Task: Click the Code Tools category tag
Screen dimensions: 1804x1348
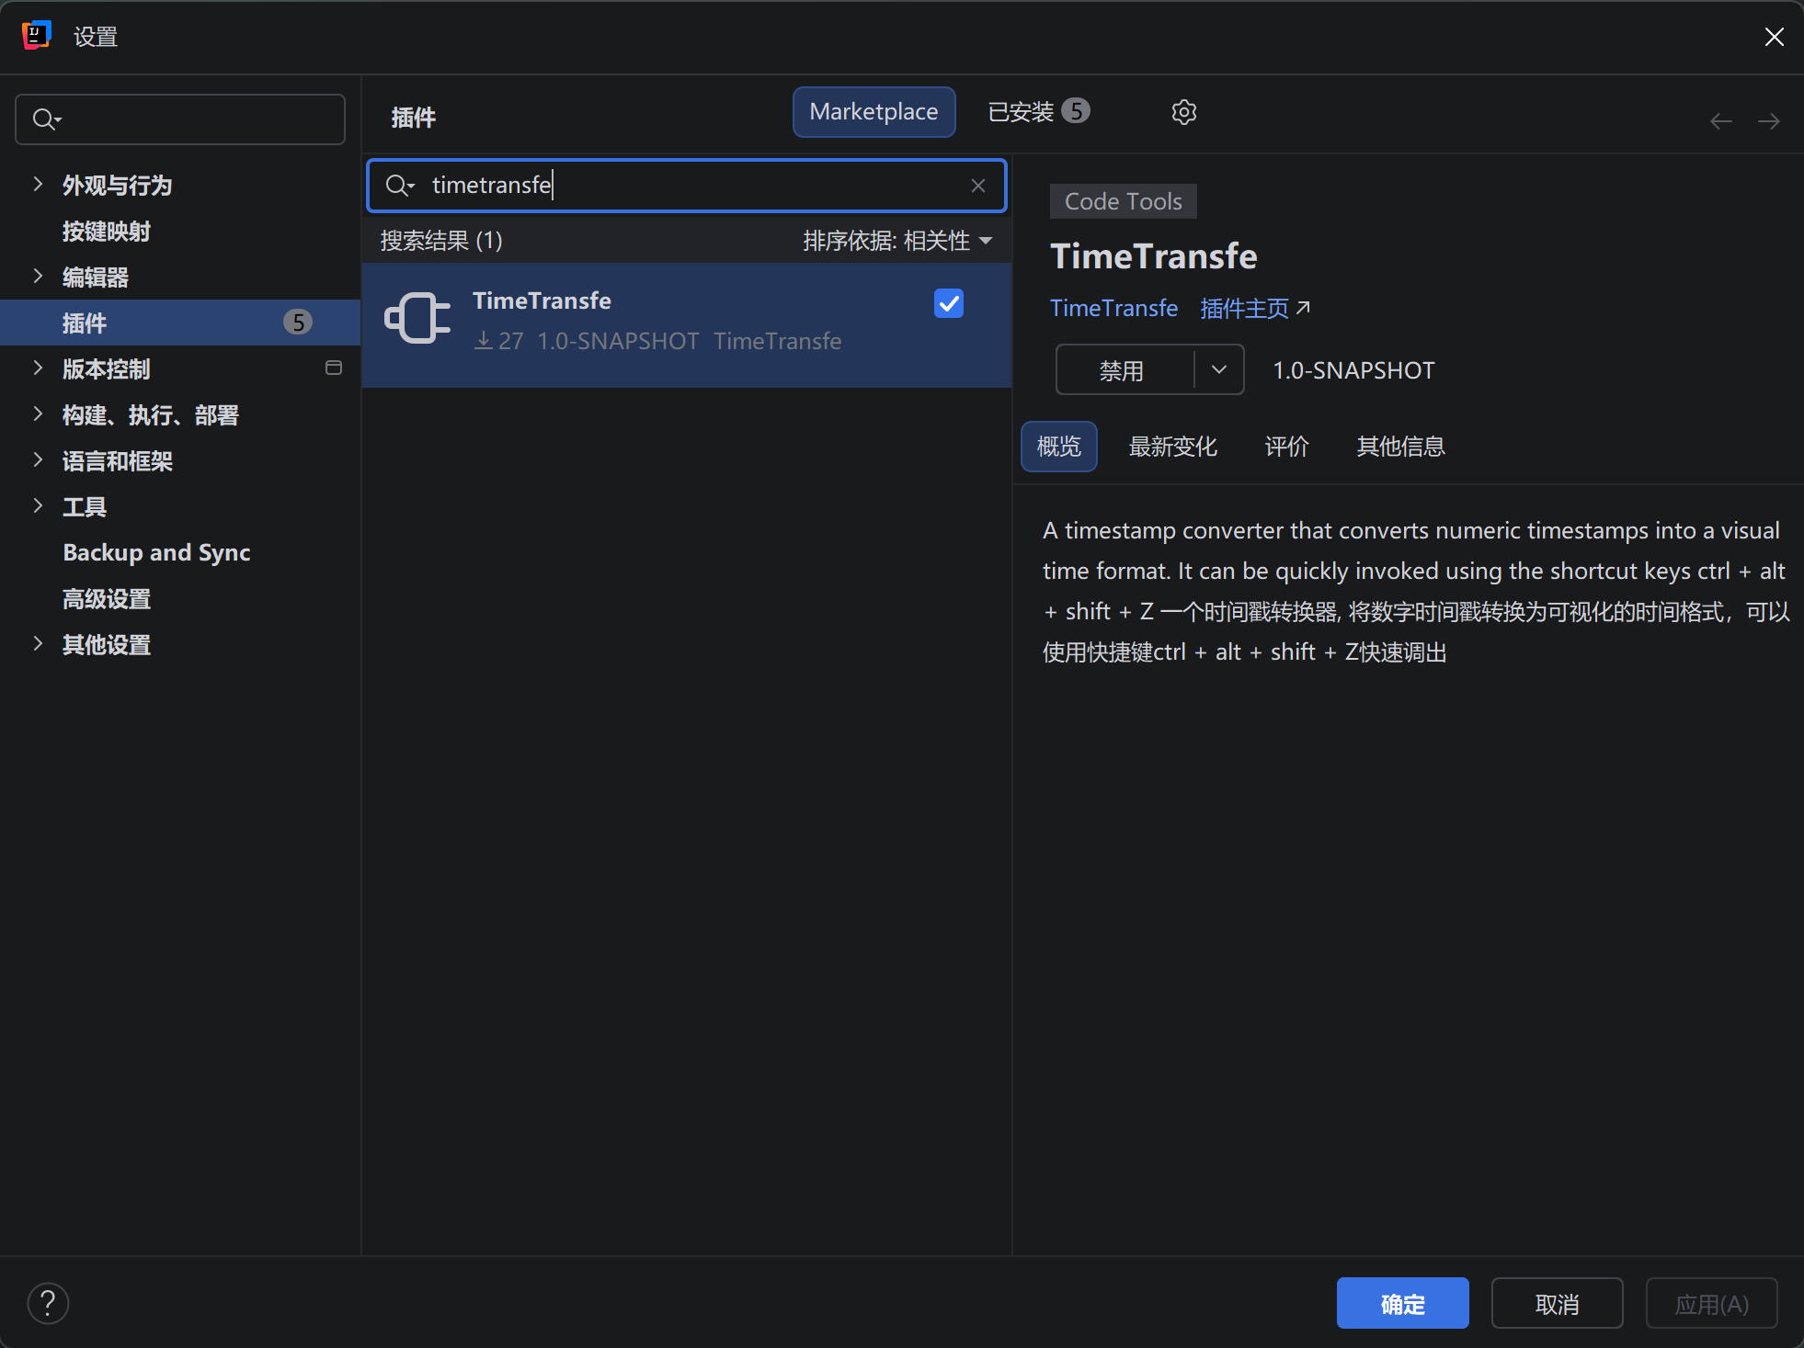Action: 1123,201
